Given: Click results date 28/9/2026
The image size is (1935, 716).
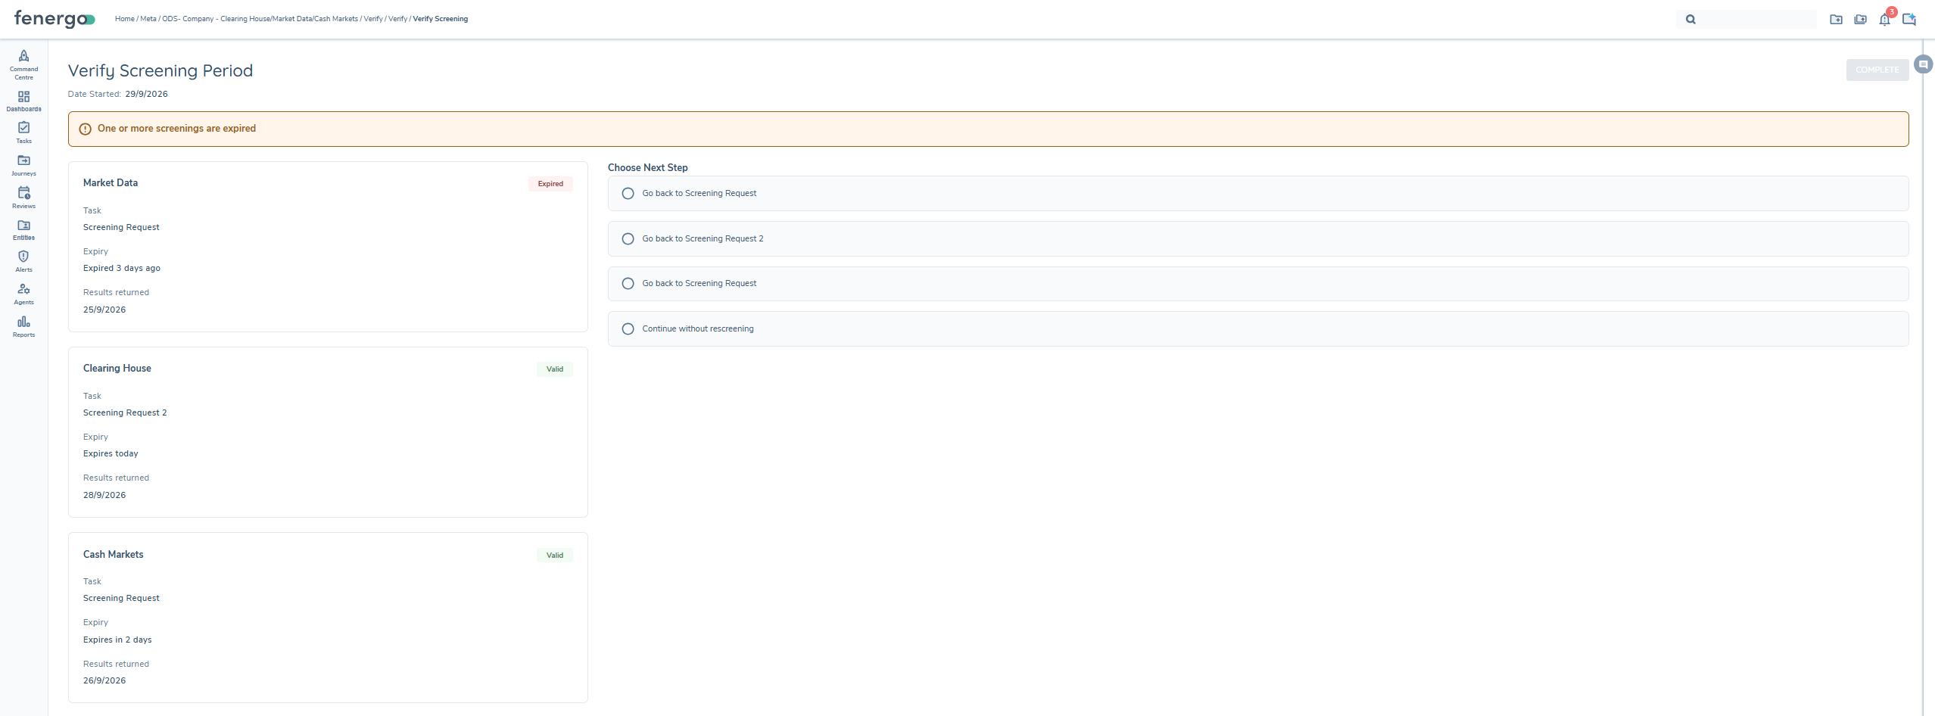Looking at the screenshot, I should point(104,496).
